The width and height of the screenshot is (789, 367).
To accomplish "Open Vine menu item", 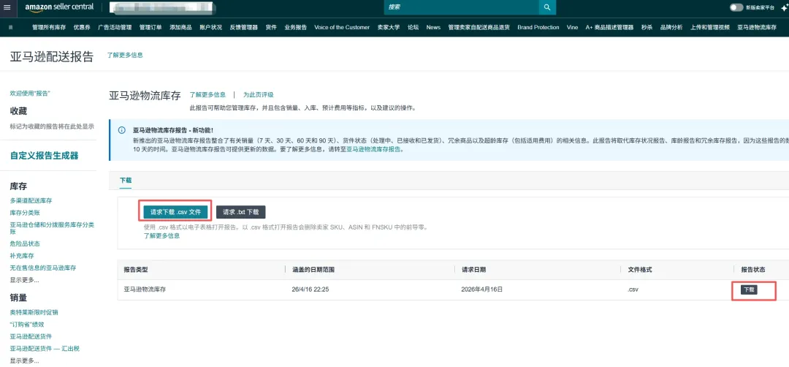I will 572,28.
